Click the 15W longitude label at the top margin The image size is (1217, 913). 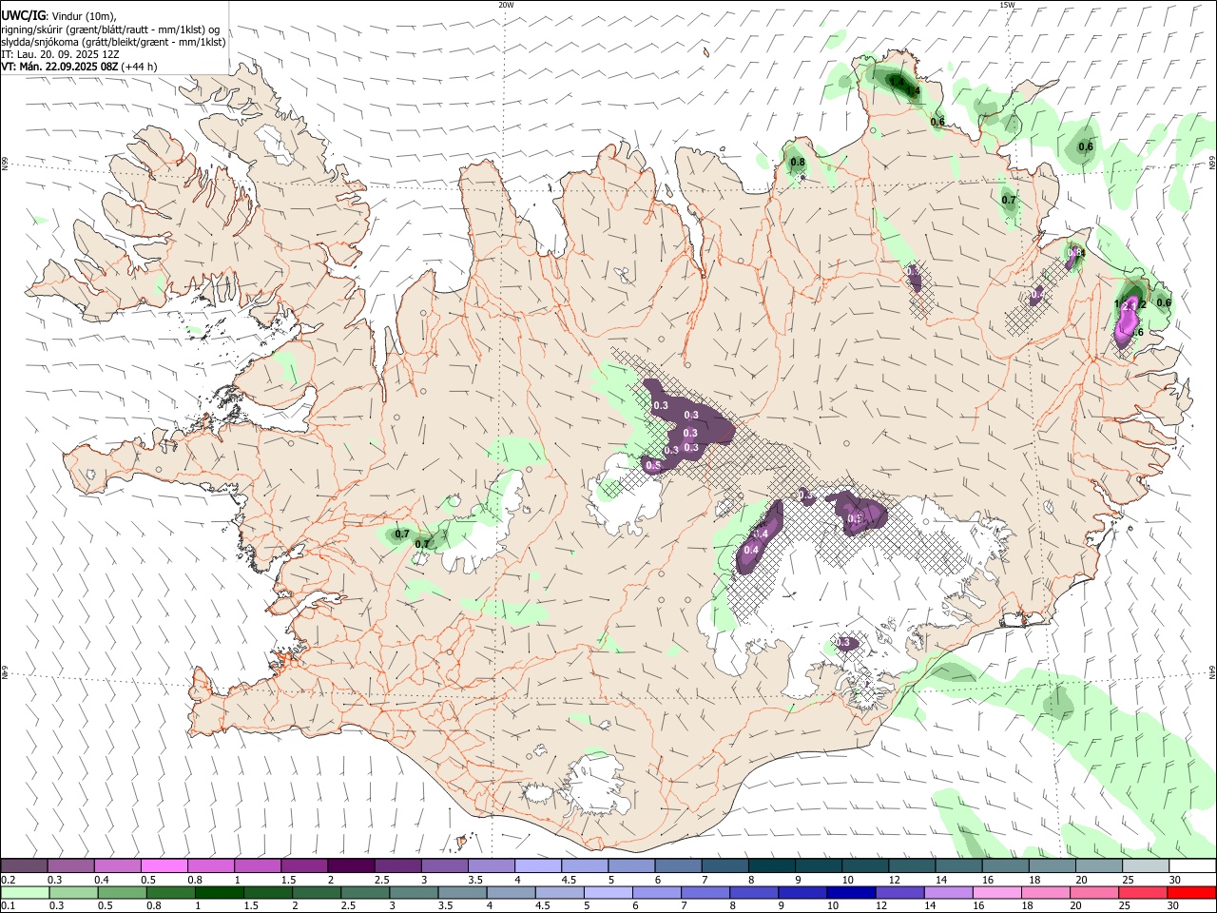[x=1007, y=5]
